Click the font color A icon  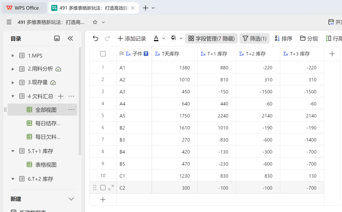point(156,39)
